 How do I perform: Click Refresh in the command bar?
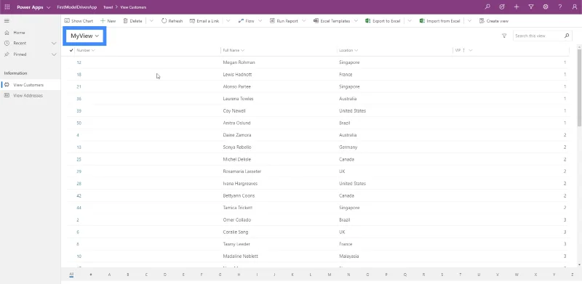(172, 21)
